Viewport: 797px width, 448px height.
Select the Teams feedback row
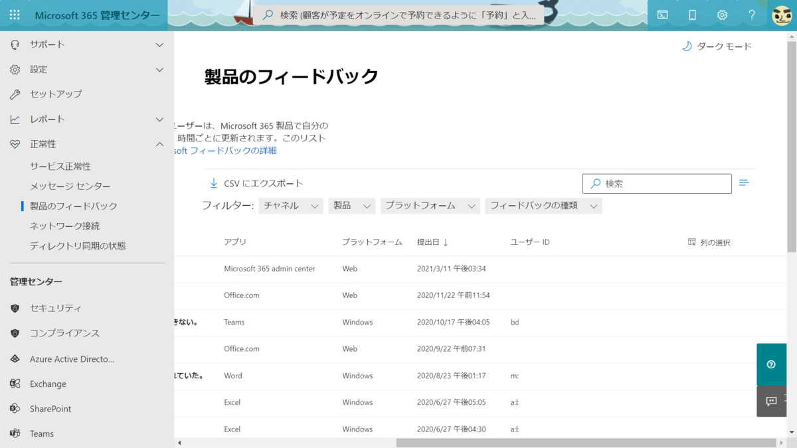coord(481,323)
